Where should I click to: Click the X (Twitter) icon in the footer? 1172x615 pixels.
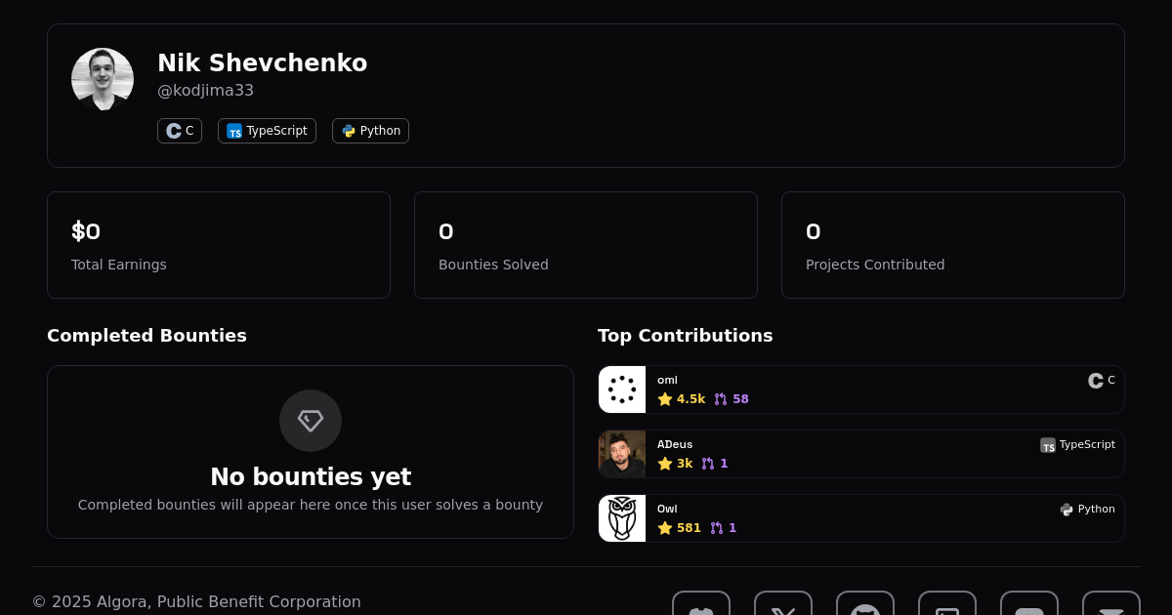[x=783, y=607]
